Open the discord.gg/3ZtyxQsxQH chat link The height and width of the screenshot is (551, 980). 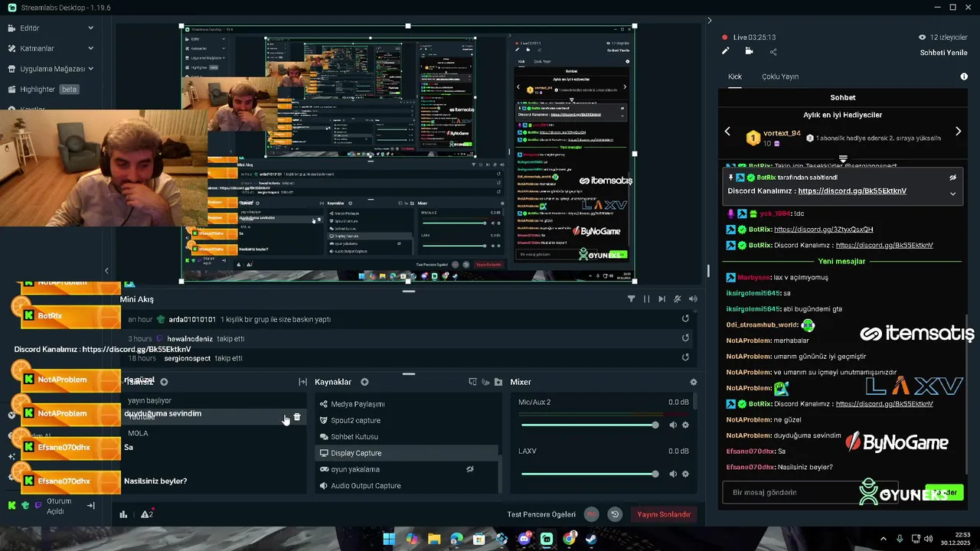point(824,229)
